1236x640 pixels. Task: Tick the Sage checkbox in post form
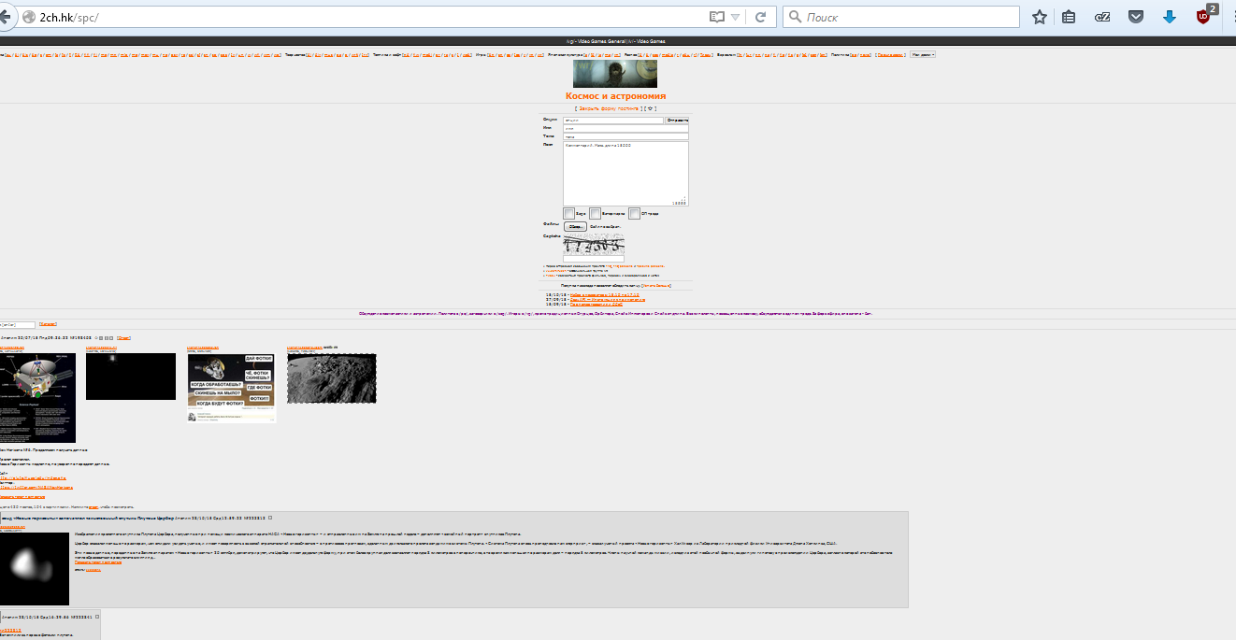point(568,214)
